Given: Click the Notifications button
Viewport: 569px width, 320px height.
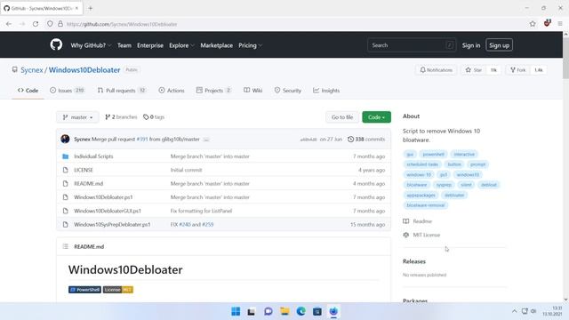Looking at the screenshot, I should click(x=437, y=69).
